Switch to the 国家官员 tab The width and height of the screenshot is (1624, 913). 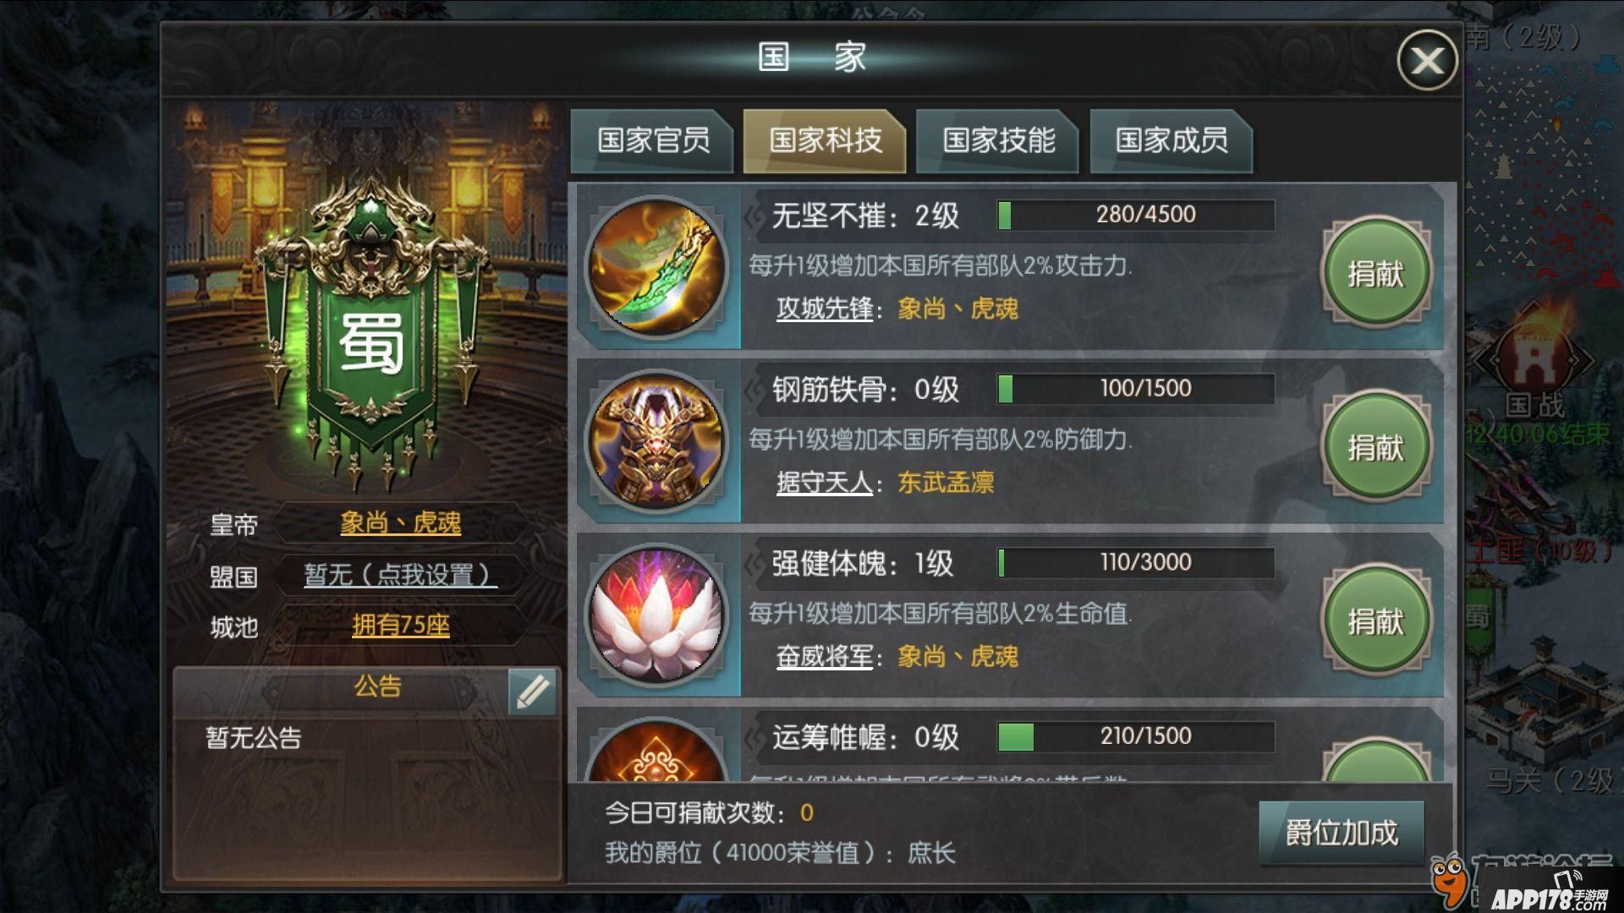coord(653,140)
